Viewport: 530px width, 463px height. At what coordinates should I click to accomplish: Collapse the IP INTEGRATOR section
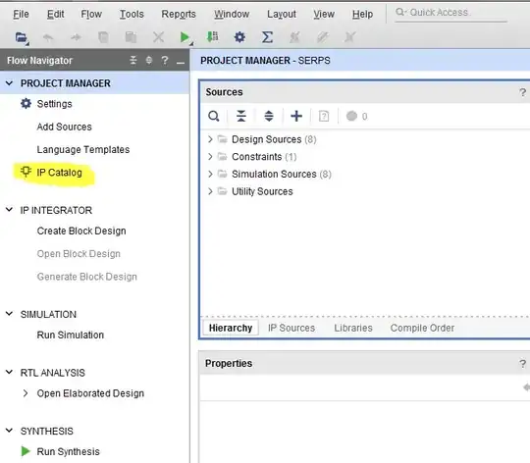tap(10, 210)
